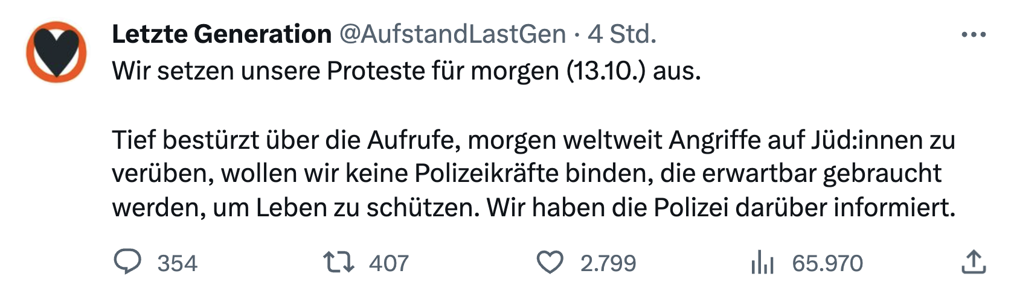
Task: Open the three-dot more options menu
Action: 973,35
